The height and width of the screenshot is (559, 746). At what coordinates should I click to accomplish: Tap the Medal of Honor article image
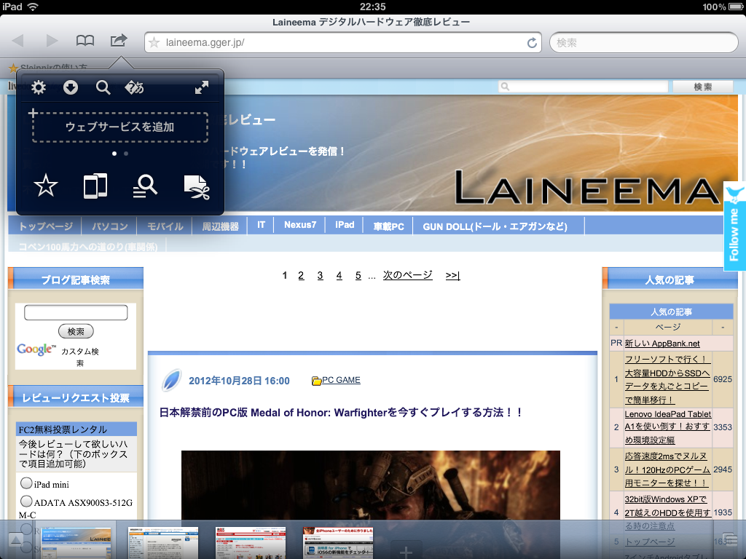click(x=371, y=485)
